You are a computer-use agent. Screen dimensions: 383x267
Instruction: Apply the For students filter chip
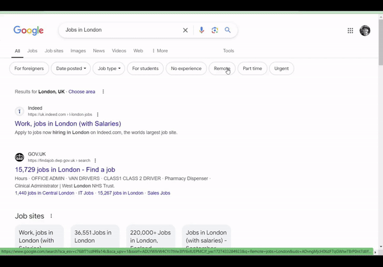click(146, 69)
